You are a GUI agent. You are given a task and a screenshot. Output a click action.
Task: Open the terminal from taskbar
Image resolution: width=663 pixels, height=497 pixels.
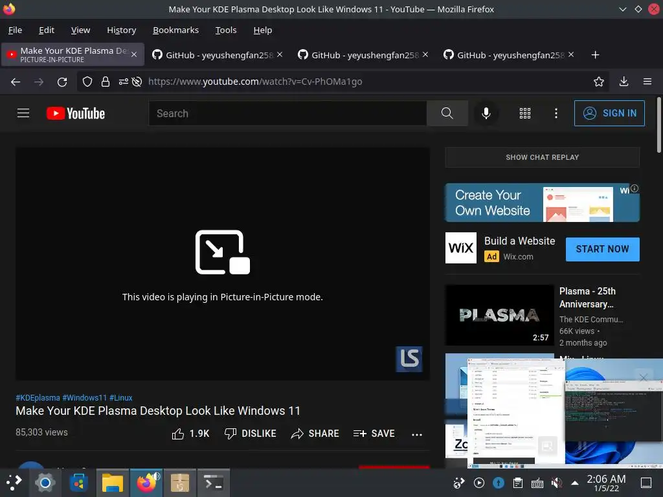click(214, 483)
